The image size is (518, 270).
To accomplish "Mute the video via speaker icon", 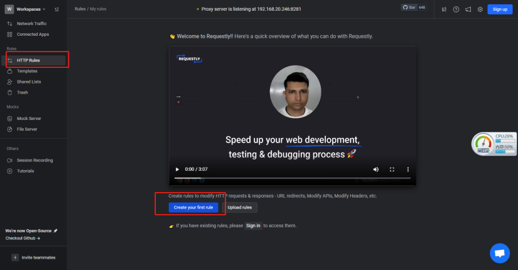I will (376, 169).
